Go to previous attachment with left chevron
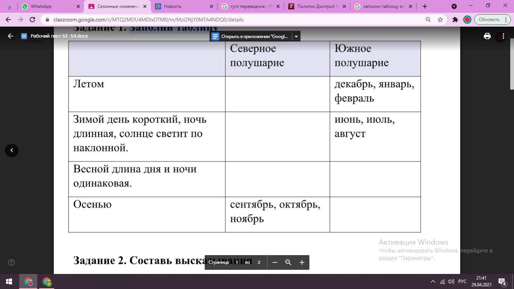 (12, 150)
